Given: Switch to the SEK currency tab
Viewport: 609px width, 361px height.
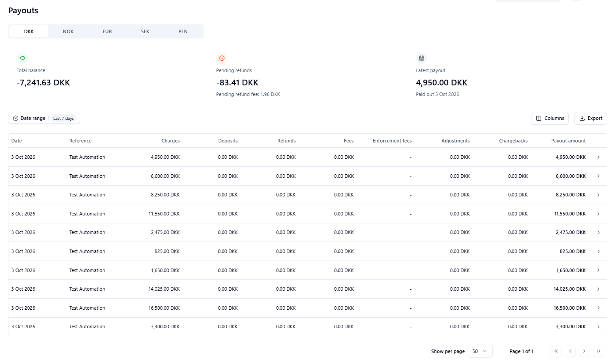Looking at the screenshot, I should [145, 31].
